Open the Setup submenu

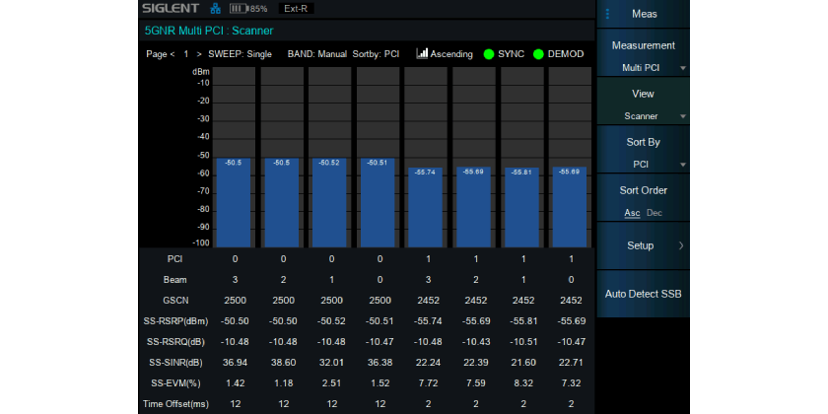643,244
